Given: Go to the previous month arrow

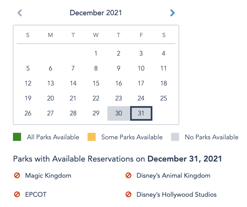Looking at the screenshot, I should pos(20,13).
